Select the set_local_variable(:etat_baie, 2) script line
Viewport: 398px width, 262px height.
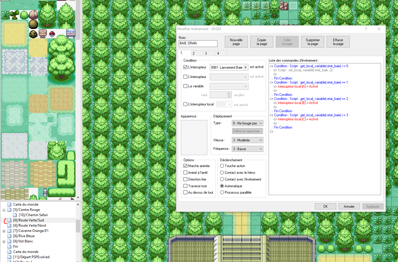[305, 70]
